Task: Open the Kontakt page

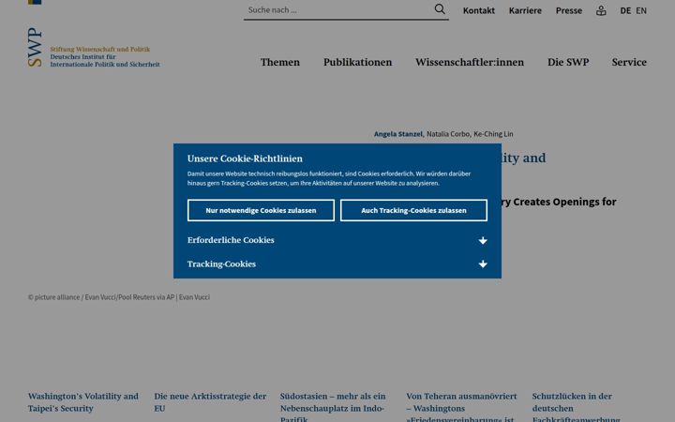Action: pos(479,10)
